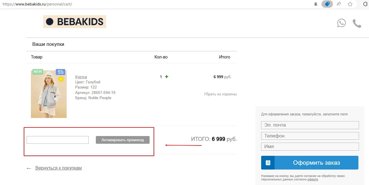Increase the jacket quantity with the plus sign
This screenshot has width=369, height=185.
coord(166,76)
